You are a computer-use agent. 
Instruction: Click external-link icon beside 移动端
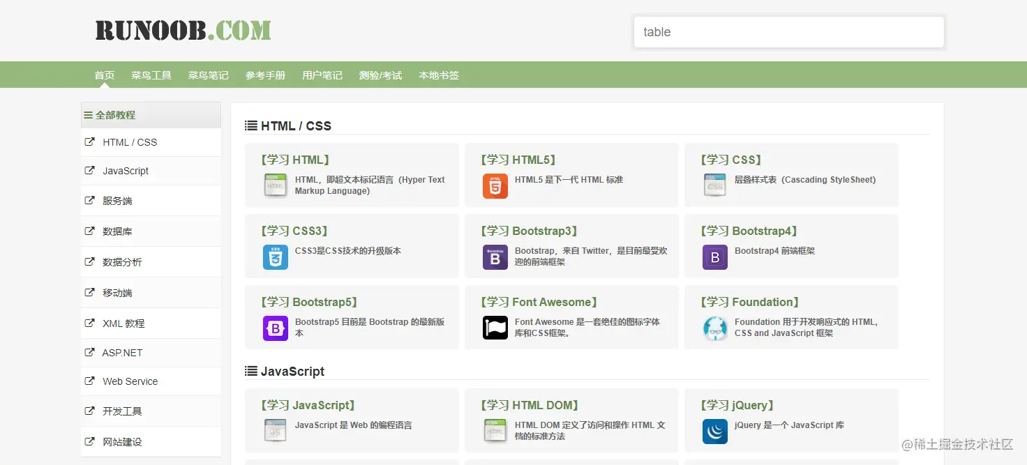89,292
